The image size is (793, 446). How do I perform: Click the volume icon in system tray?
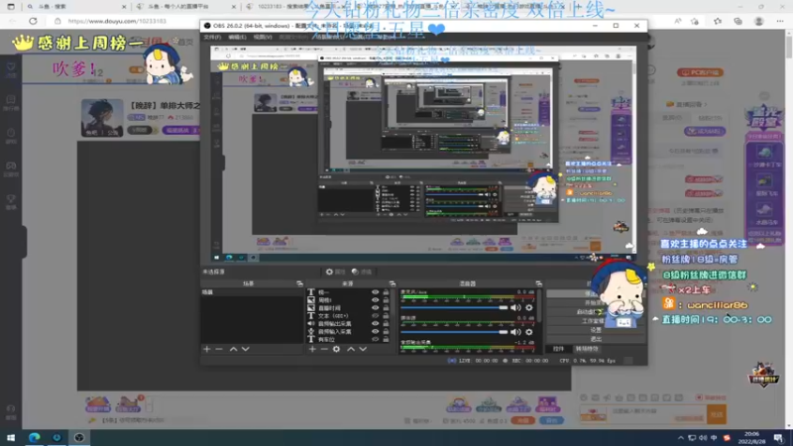click(x=703, y=438)
